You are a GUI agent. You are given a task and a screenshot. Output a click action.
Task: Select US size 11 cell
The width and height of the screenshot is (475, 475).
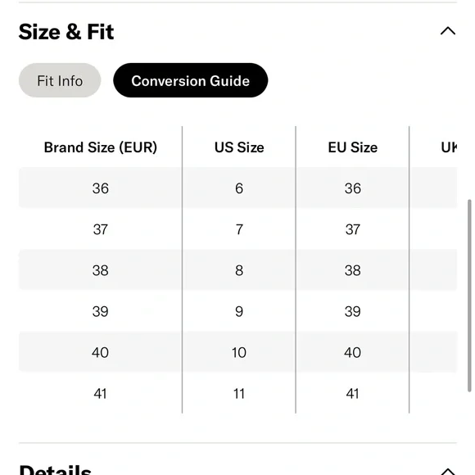(x=239, y=393)
